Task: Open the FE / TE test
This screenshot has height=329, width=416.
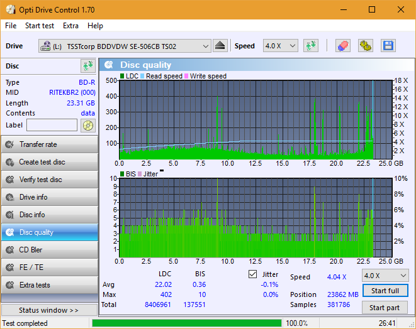Action: 49,267
